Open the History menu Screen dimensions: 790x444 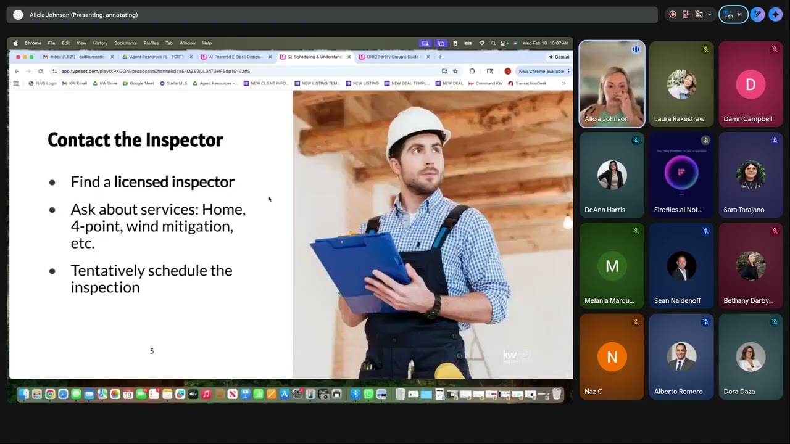pos(100,43)
